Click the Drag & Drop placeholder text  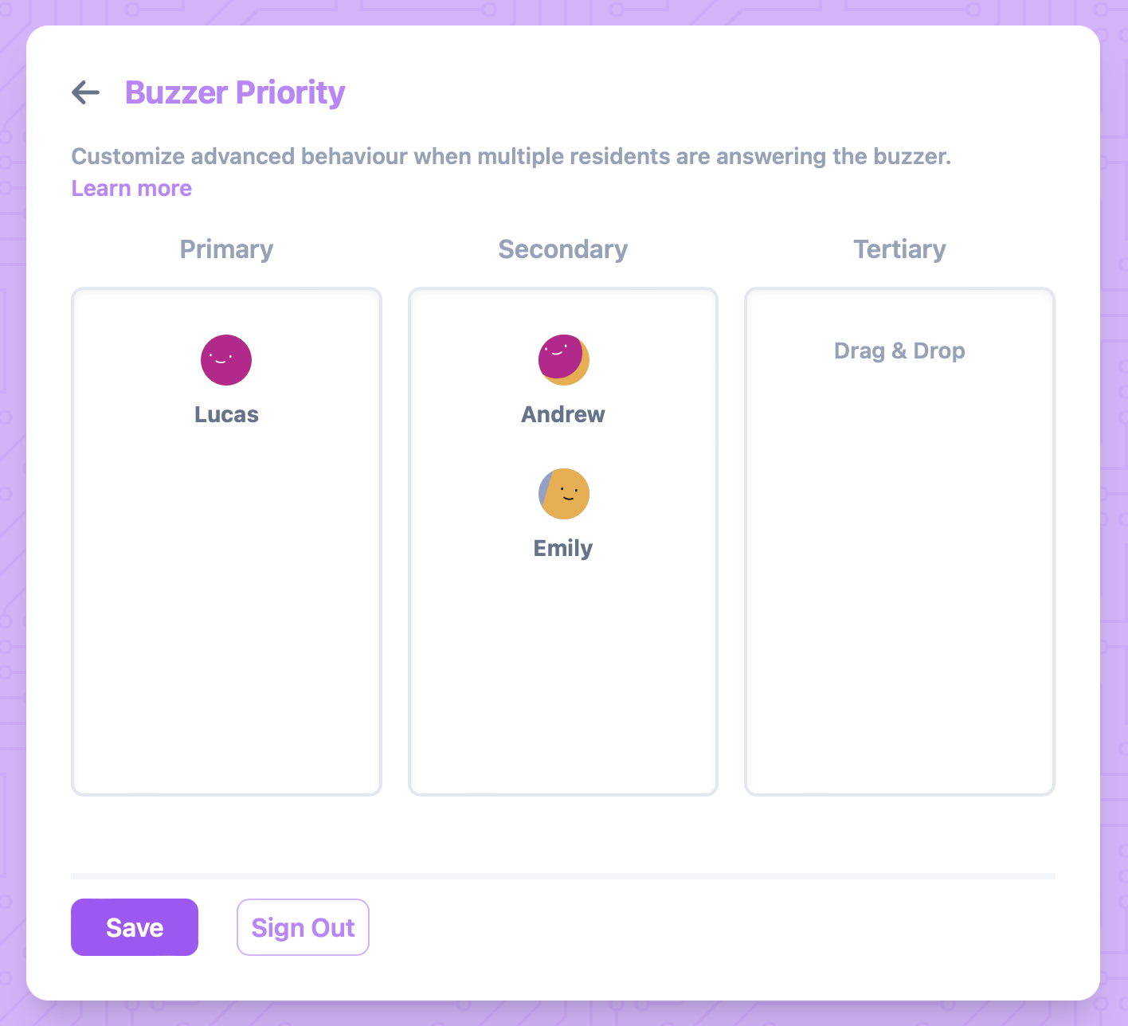click(x=899, y=350)
